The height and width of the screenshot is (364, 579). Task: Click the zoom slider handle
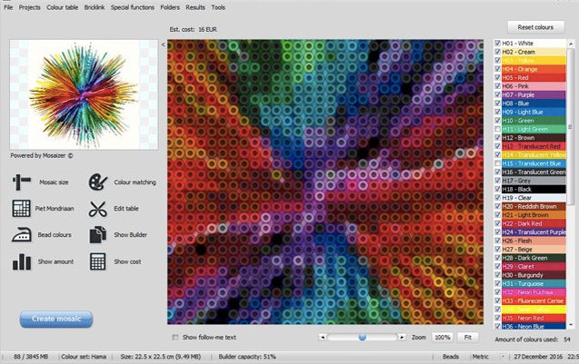point(363,337)
